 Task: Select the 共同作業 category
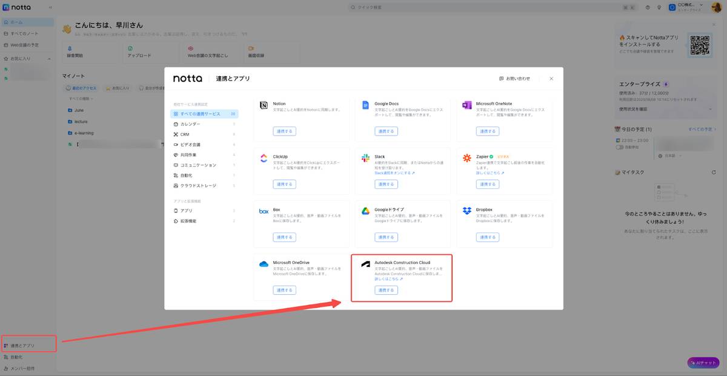[x=204, y=155]
